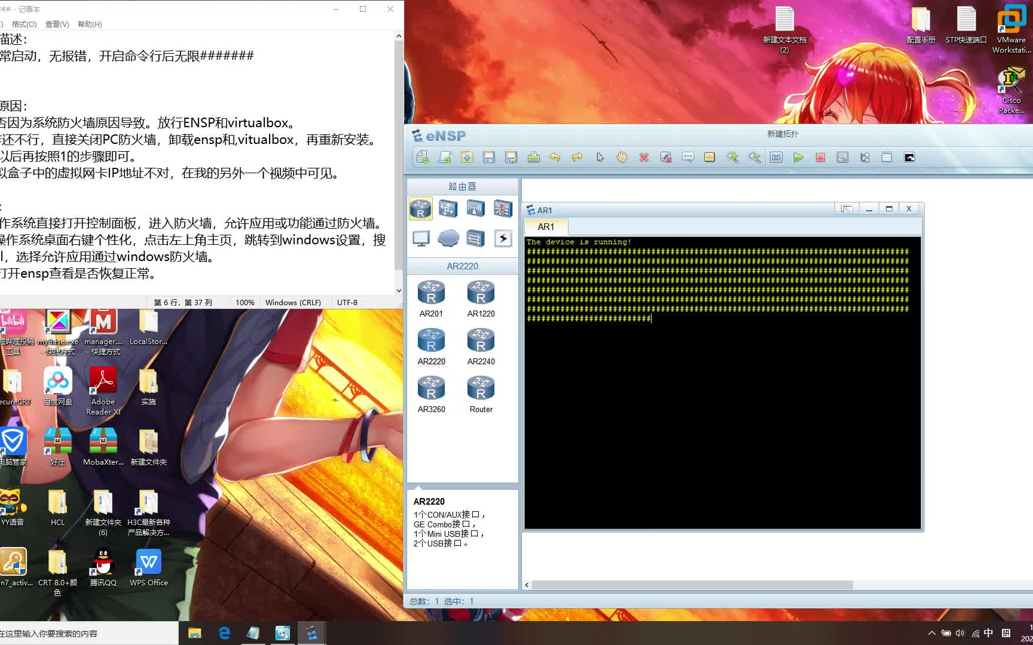Viewport: 1033px width, 645px height.
Task: Pick the AR201 router model
Action: tap(431, 299)
